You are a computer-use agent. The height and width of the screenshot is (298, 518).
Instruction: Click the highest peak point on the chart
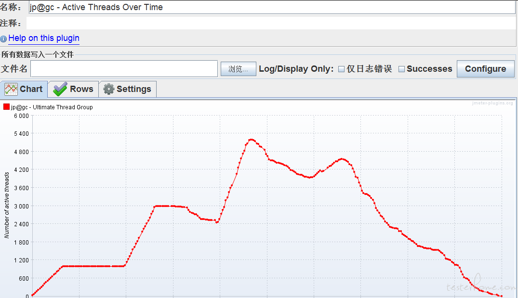(x=251, y=140)
